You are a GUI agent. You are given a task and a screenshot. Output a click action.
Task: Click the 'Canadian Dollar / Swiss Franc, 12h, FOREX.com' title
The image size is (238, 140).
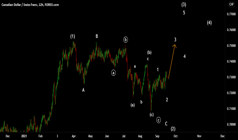tap(30, 5)
